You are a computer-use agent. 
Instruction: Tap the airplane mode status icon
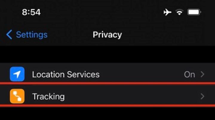167,12
